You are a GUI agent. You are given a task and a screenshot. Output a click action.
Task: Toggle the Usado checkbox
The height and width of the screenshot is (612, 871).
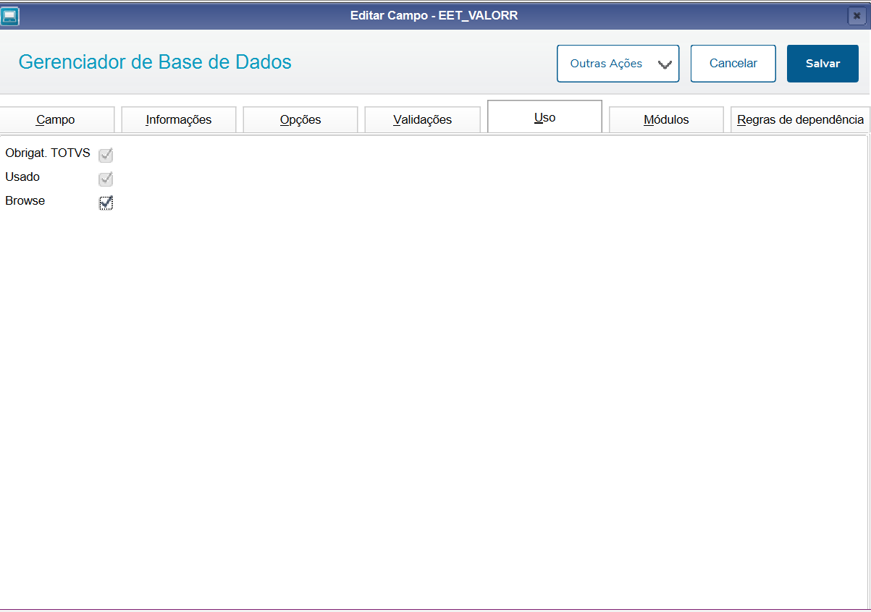[x=106, y=179]
